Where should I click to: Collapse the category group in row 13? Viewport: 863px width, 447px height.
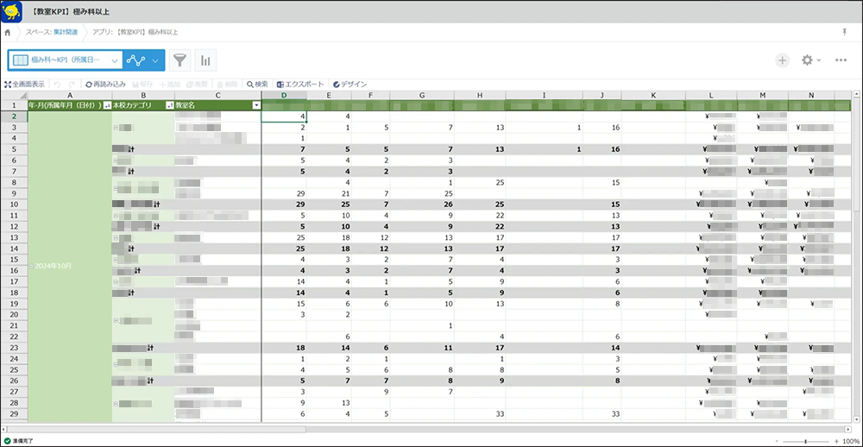tap(115, 237)
